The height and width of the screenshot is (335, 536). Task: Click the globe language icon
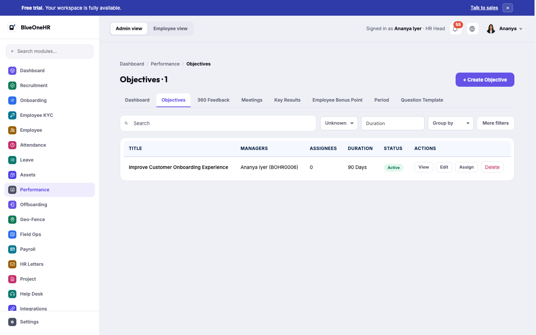pyautogui.click(x=472, y=29)
